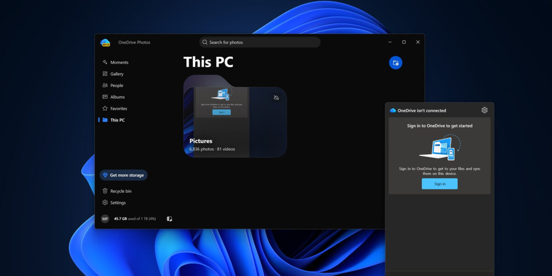The image size is (552, 276).
Task: Click the OneDrive Photos beta logo
Action: 105,43
